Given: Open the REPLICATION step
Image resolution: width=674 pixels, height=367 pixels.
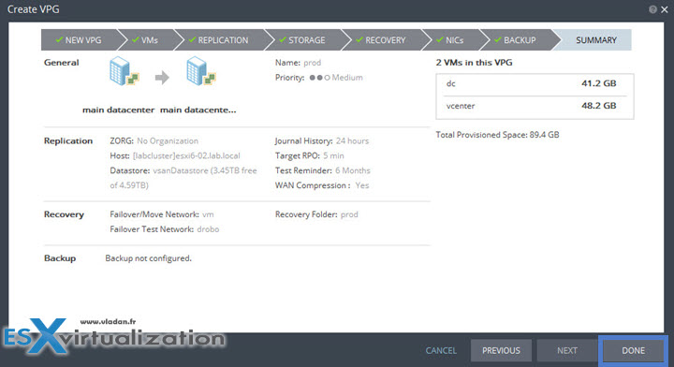Looking at the screenshot, I should pyautogui.click(x=219, y=40).
